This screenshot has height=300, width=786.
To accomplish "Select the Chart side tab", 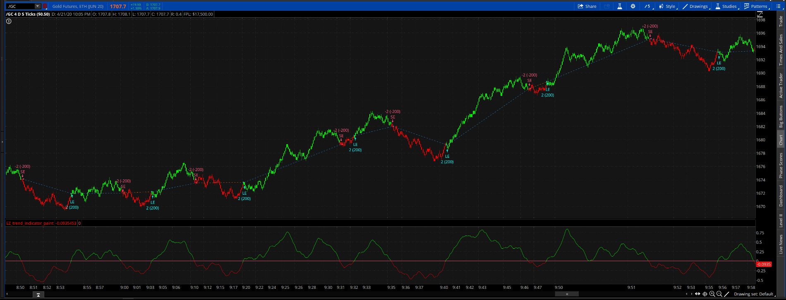I will tap(781, 140).
